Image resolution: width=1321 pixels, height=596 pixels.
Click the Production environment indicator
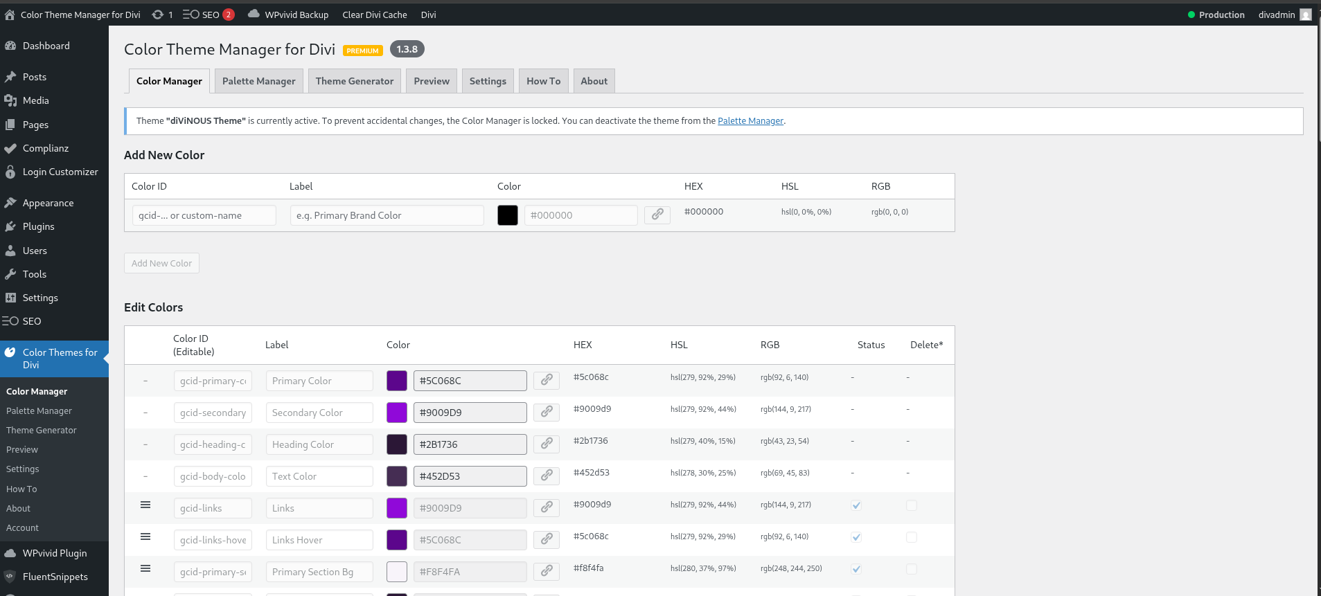pyautogui.click(x=1216, y=15)
